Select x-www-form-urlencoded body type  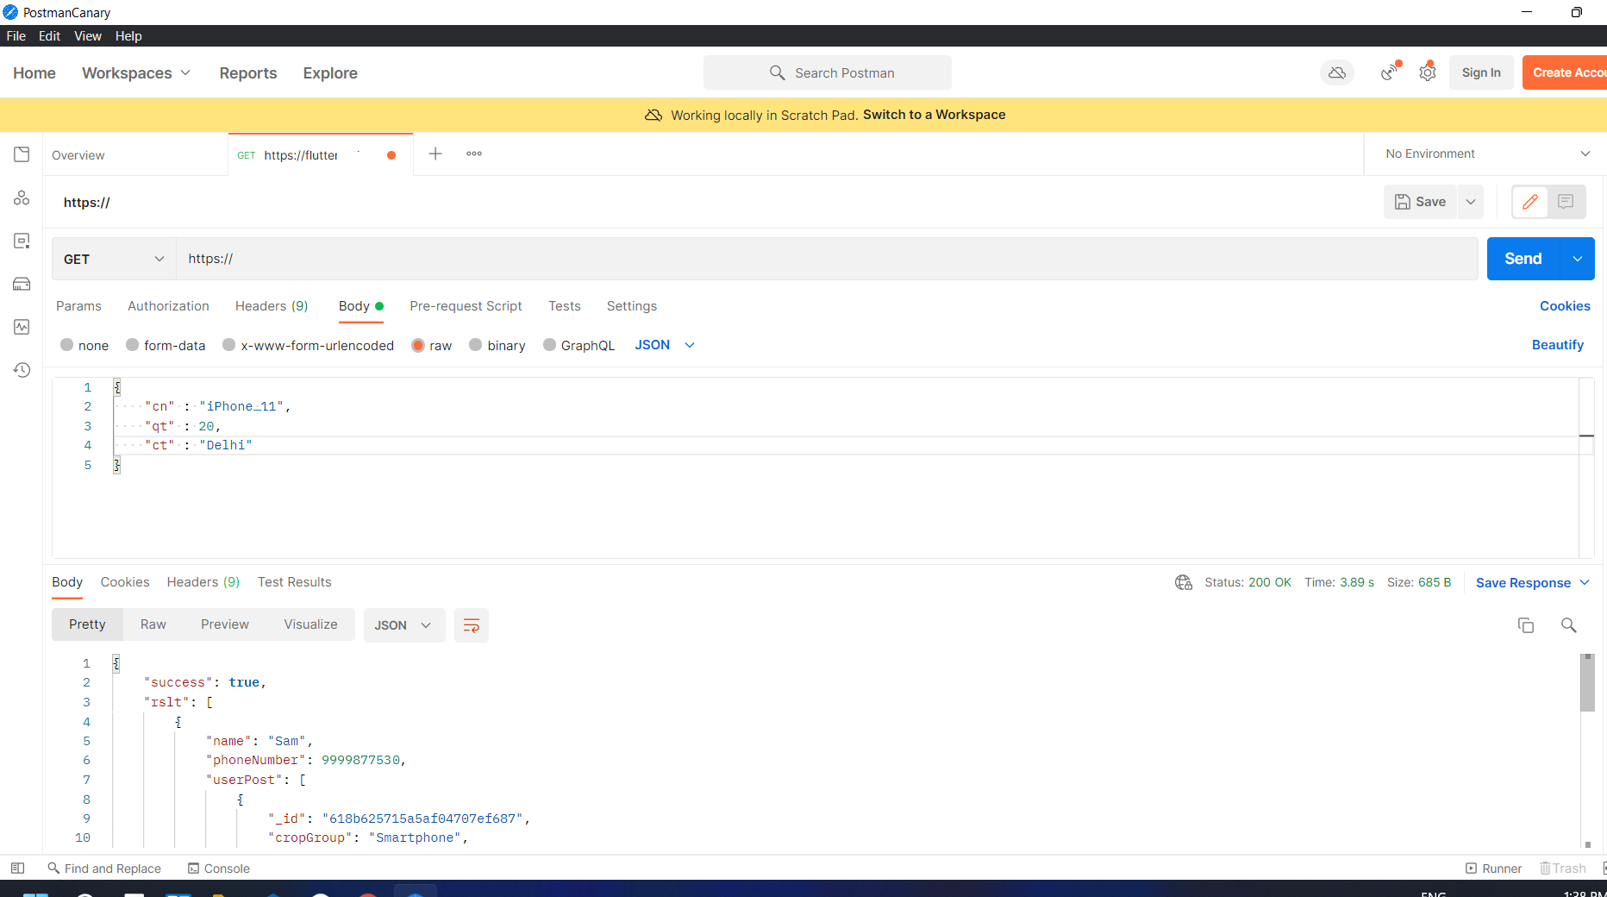pyautogui.click(x=308, y=345)
